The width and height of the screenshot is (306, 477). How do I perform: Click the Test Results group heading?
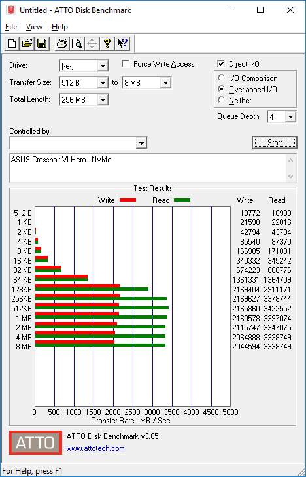point(153,188)
